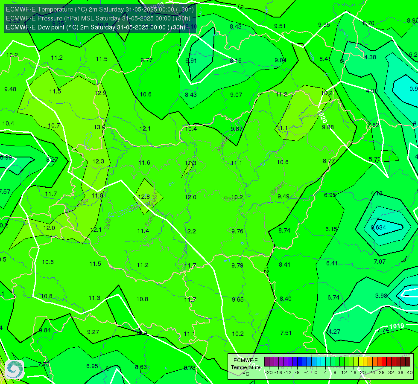This screenshot has width=418, height=384.
Task: Click the 8.40 temperature value
Action: [286, 299]
